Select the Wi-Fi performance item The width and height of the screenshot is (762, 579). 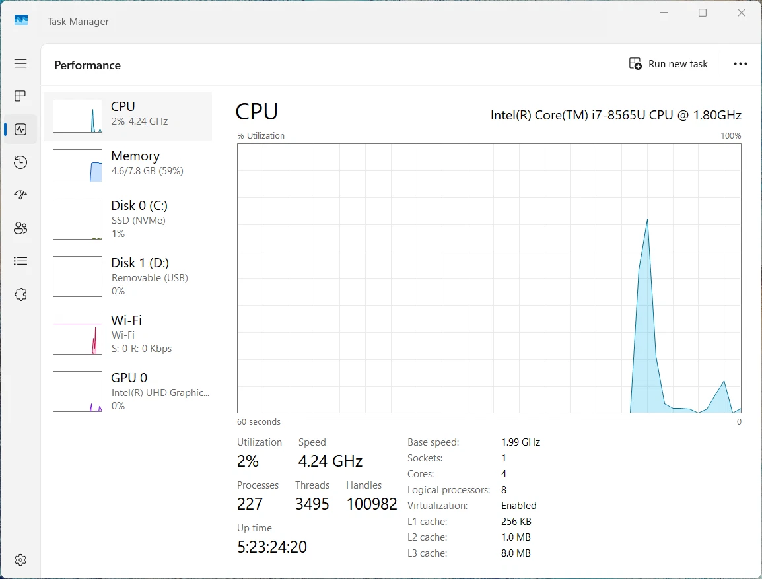click(128, 333)
